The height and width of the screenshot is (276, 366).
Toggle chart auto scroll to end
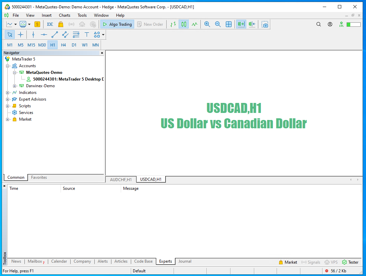pos(241,24)
